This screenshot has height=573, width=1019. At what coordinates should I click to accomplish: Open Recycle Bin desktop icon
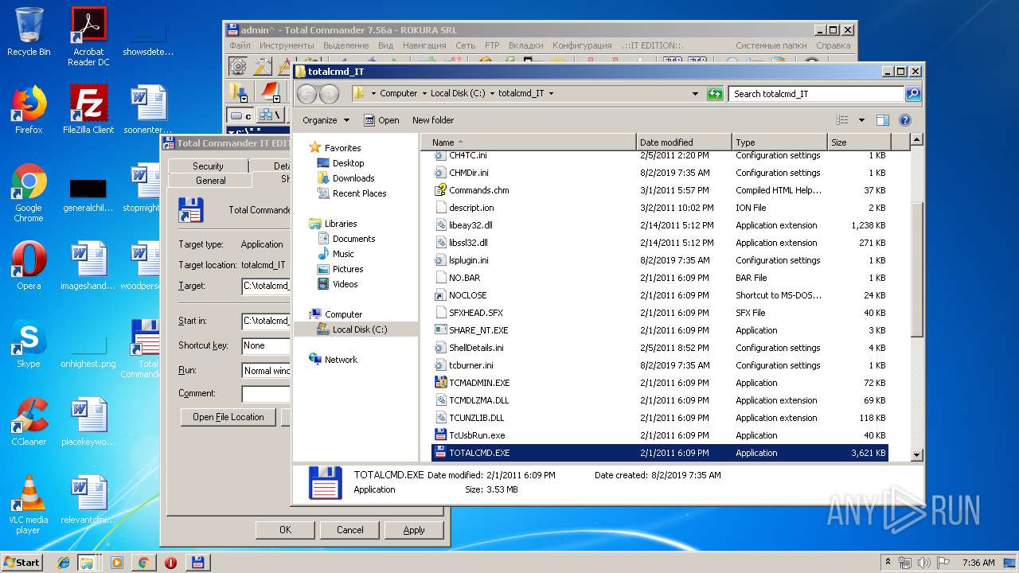pos(29,32)
